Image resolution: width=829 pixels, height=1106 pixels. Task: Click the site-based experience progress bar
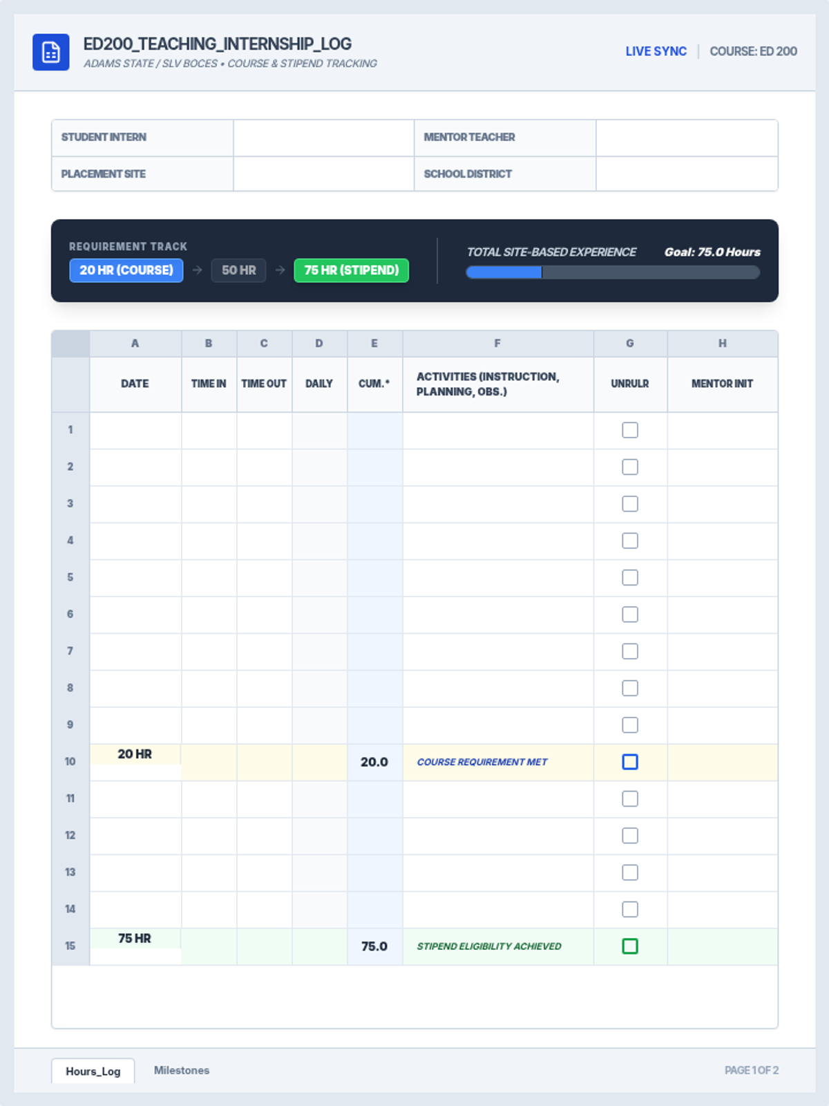(613, 272)
